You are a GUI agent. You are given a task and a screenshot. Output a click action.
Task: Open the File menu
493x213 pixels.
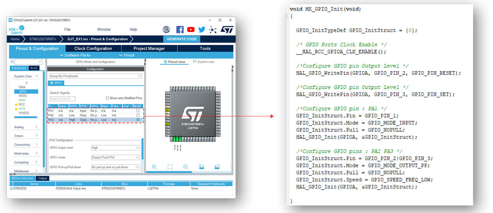pos(67,30)
